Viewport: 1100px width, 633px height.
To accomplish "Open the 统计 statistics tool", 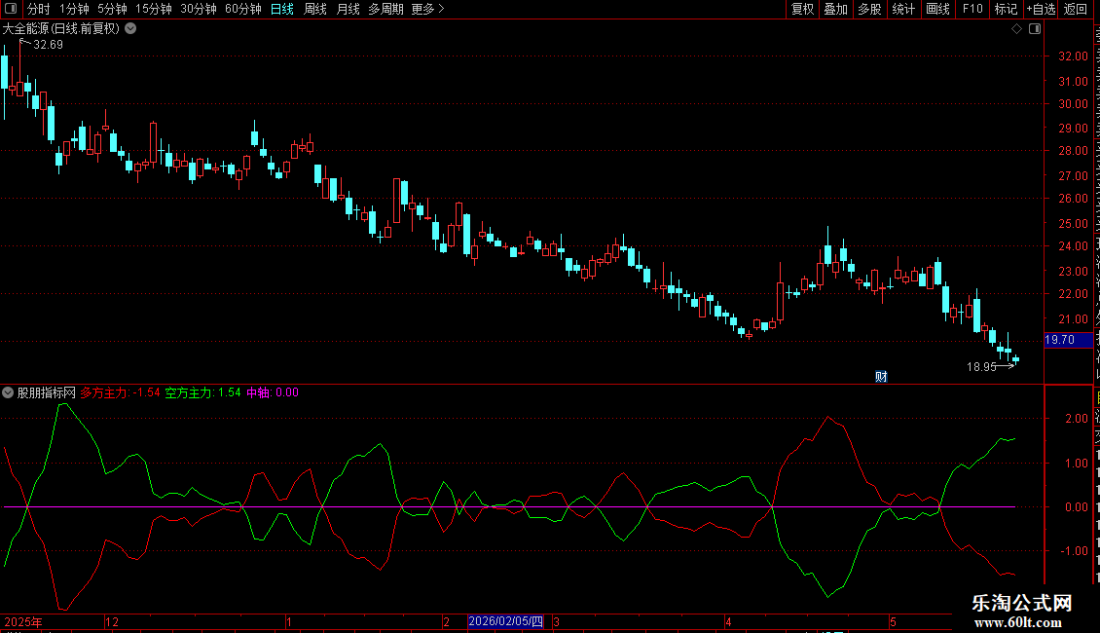I will pyautogui.click(x=902, y=9).
